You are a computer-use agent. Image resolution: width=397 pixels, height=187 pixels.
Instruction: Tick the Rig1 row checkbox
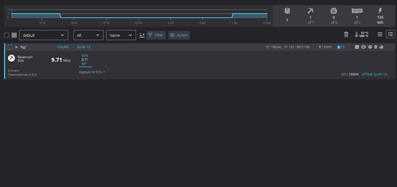point(10,47)
